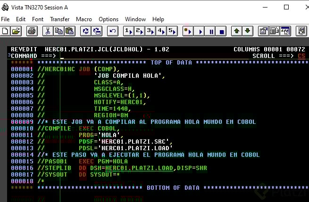
Task: Click line number 000001
Action: [22, 69]
